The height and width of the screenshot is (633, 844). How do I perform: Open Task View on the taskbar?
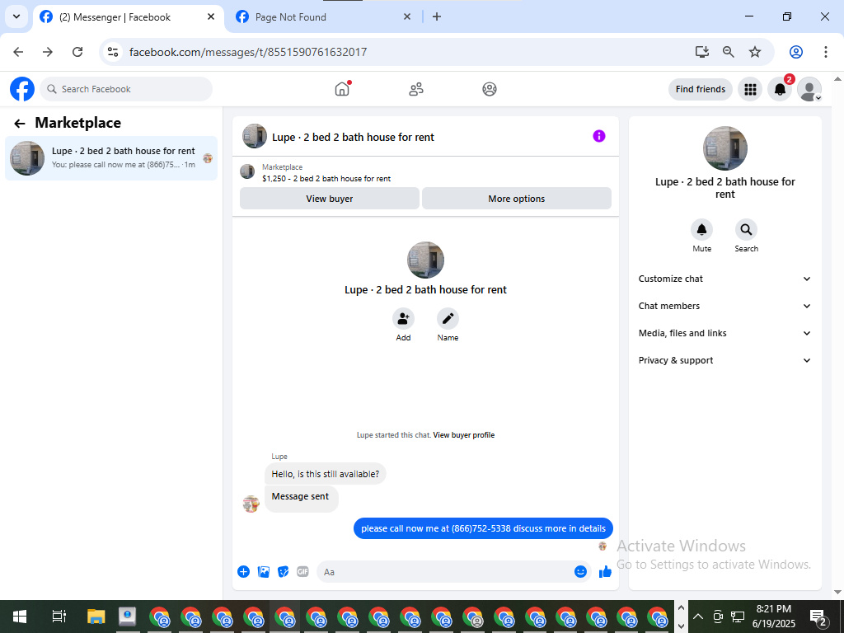(59, 617)
